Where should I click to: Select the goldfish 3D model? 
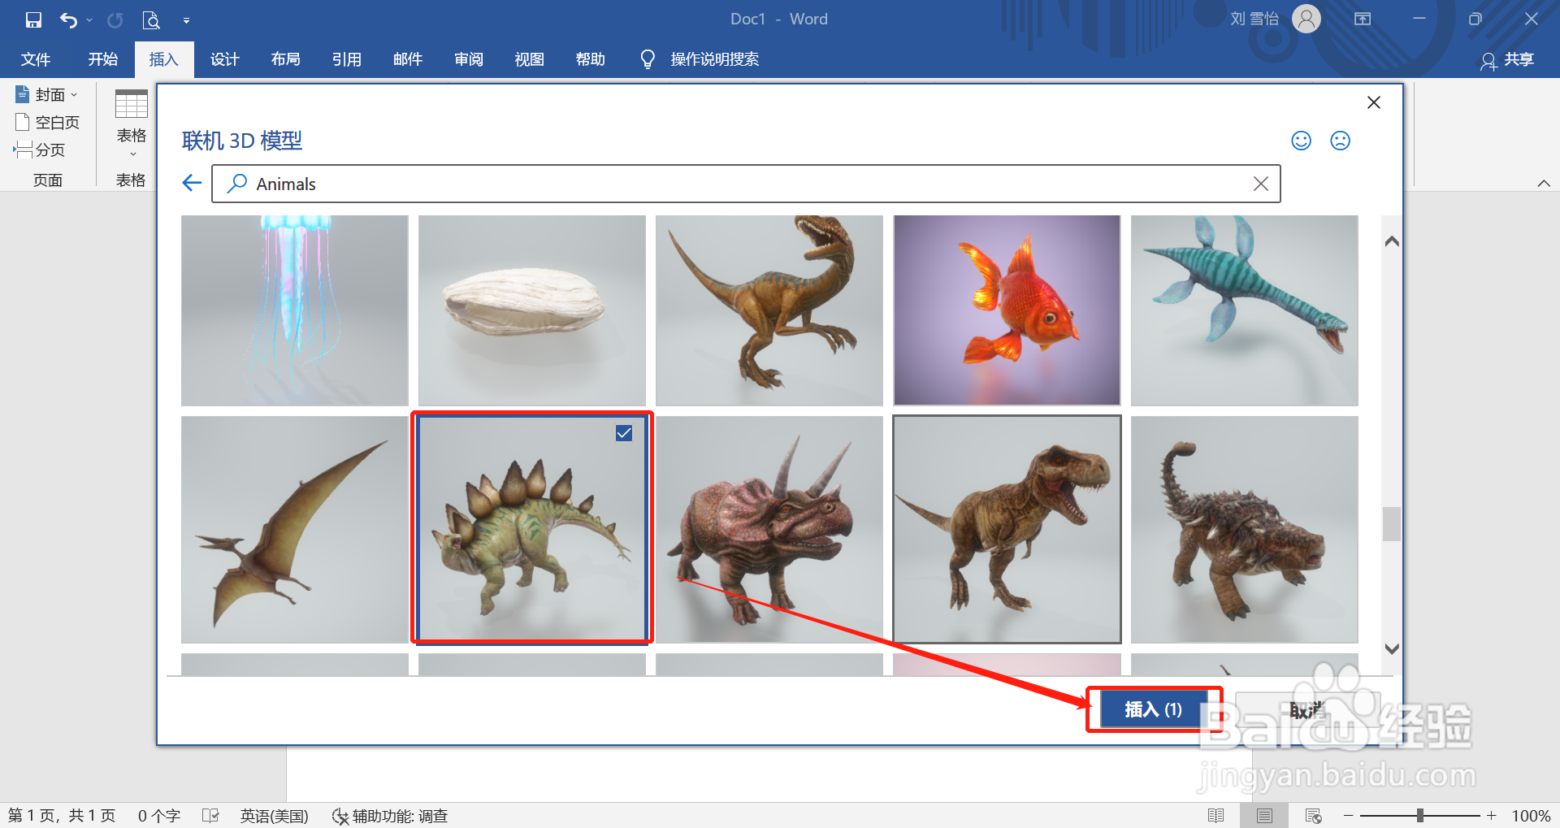[1007, 310]
